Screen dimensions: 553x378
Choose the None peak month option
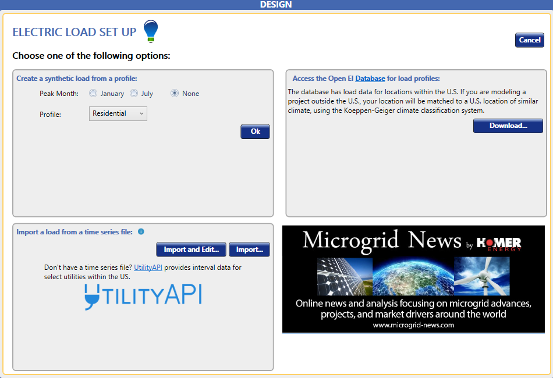[x=175, y=93]
